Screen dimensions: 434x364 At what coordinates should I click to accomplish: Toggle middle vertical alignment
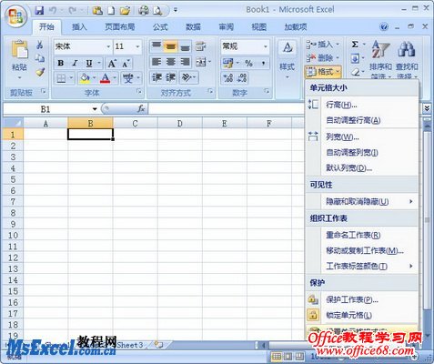pos(171,46)
